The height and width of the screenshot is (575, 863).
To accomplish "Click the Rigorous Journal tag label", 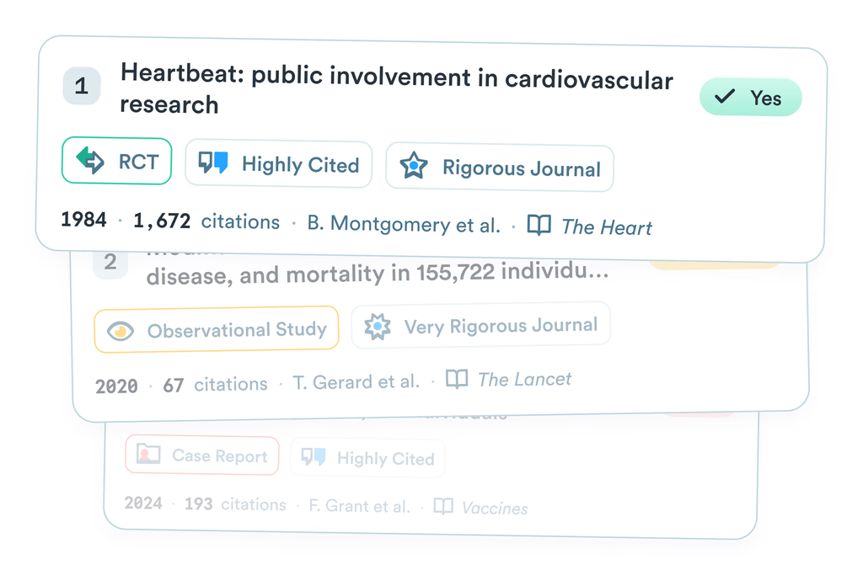I will click(521, 168).
